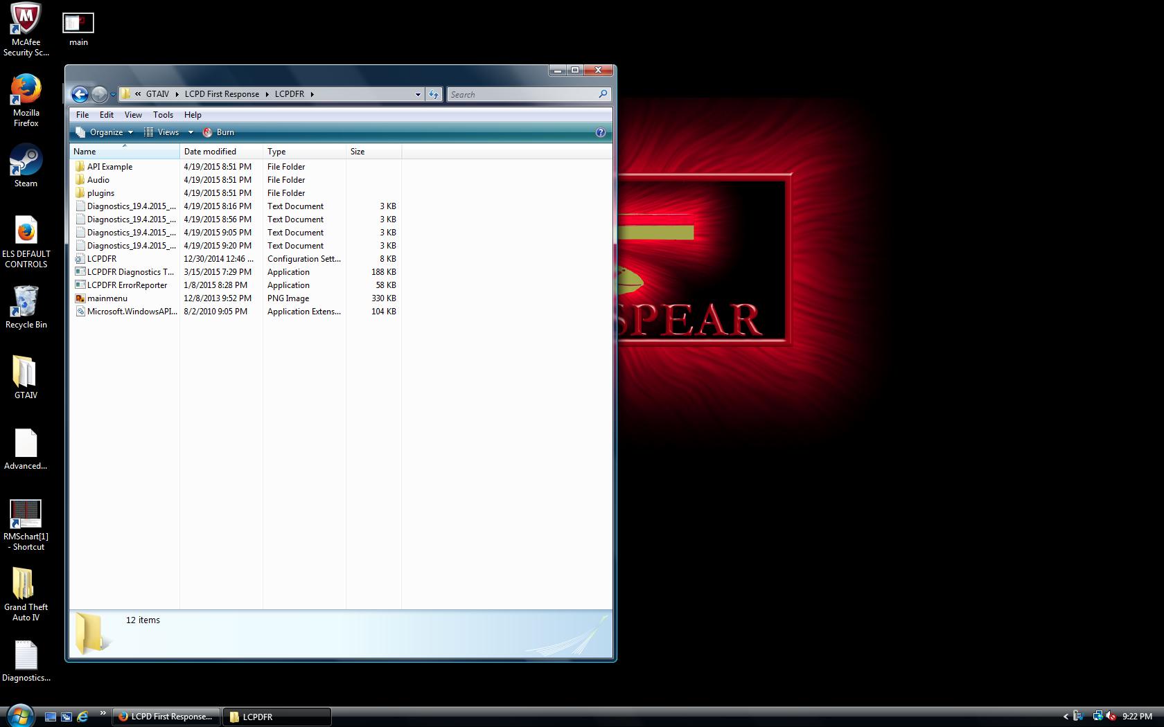The image size is (1164, 727).
Task: Open the Edit menu
Action: [x=106, y=115]
